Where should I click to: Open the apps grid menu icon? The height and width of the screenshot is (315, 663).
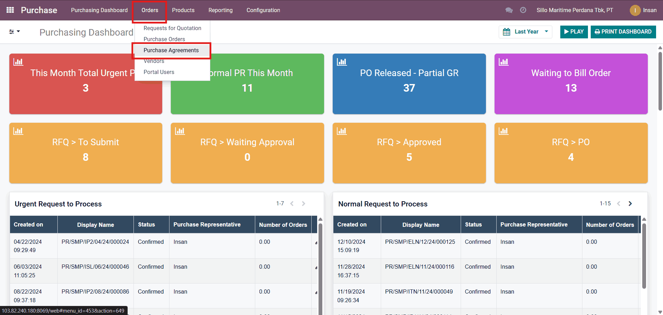10,10
